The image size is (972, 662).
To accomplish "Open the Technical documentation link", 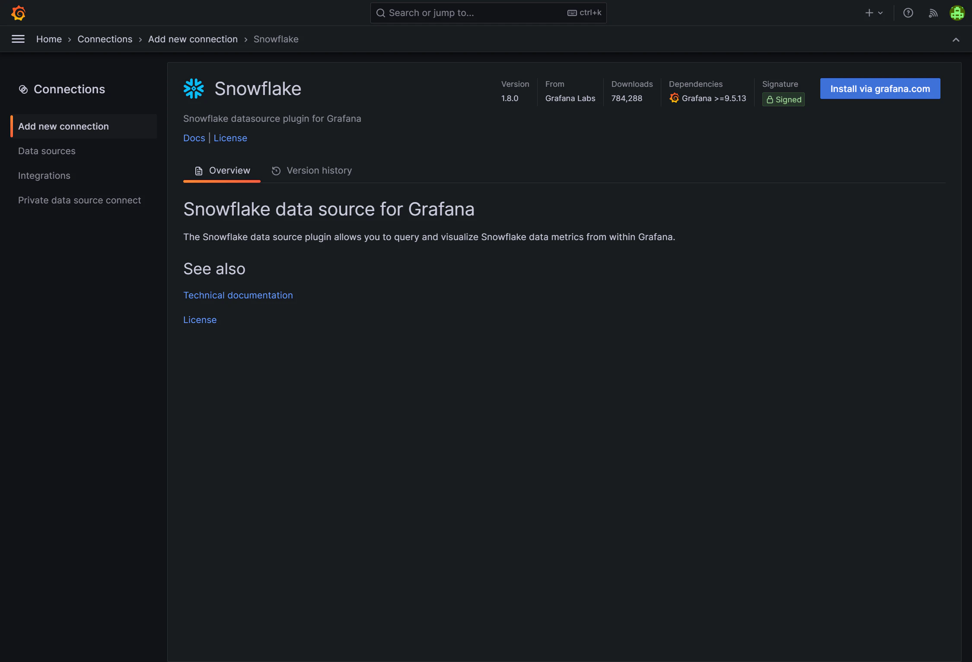I will click(x=238, y=295).
